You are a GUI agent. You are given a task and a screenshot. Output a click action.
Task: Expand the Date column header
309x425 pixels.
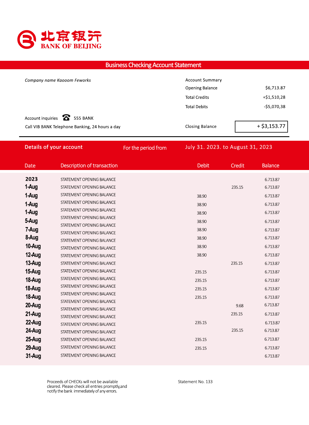point(30,165)
